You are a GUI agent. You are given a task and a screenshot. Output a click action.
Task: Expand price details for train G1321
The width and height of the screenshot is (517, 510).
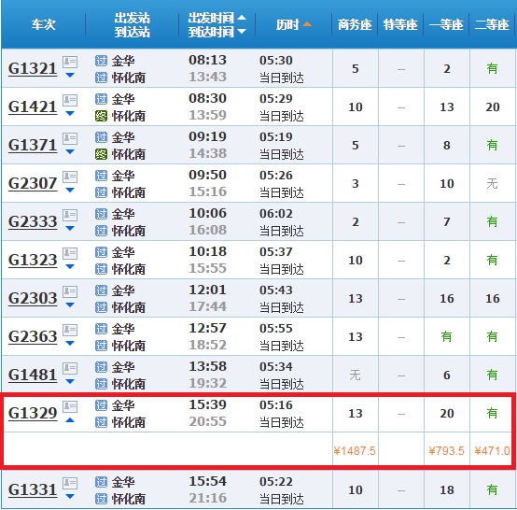point(70,76)
